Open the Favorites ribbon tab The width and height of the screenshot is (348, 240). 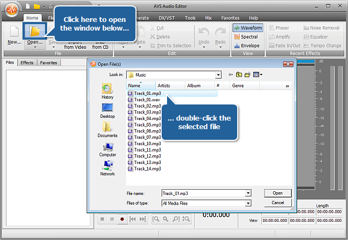(x=230, y=18)
